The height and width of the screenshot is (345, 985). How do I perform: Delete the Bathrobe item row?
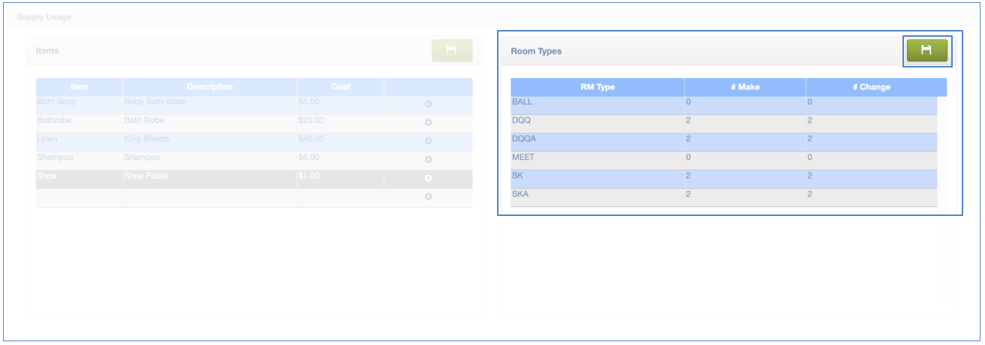pyautogui.click(x=428, y=122)
